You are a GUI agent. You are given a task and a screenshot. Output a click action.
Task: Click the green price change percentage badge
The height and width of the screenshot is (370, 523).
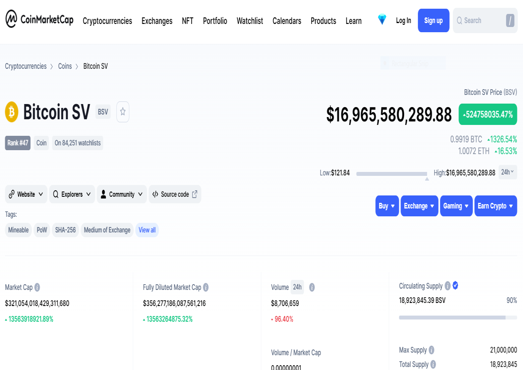pyautogui.click(x=488, y=114)
